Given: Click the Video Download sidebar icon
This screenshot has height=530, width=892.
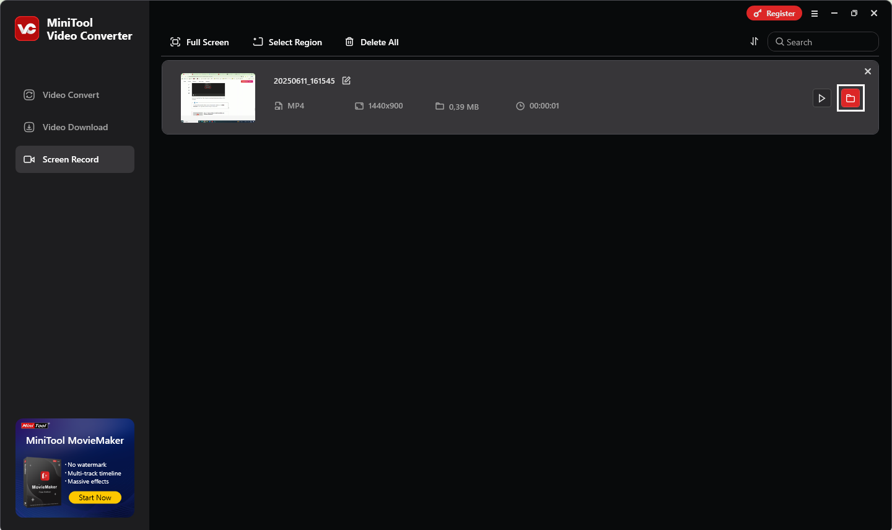Looking at the screenshot, I should [29, 127].
